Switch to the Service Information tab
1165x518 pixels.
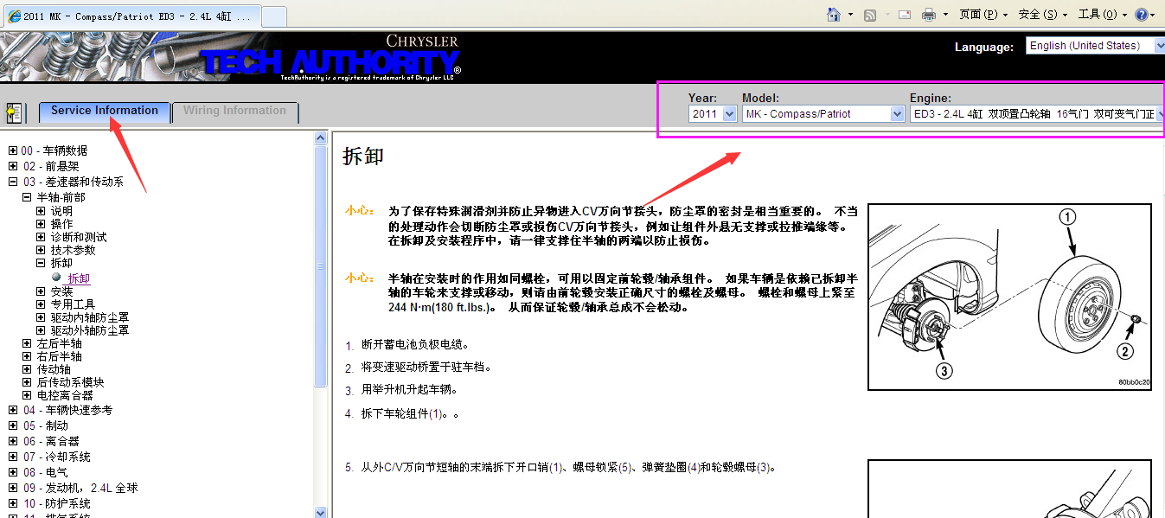(x=105, y=112)
